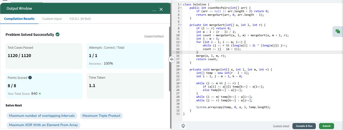Click the 'count += (j - (m + 1));' line
The image size is (343, 130).
coord(222,49)
